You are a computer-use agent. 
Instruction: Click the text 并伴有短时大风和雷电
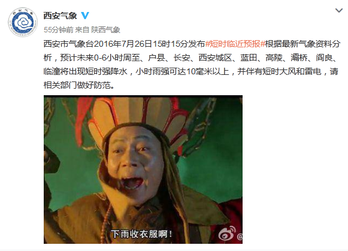[x=279, y=71]
